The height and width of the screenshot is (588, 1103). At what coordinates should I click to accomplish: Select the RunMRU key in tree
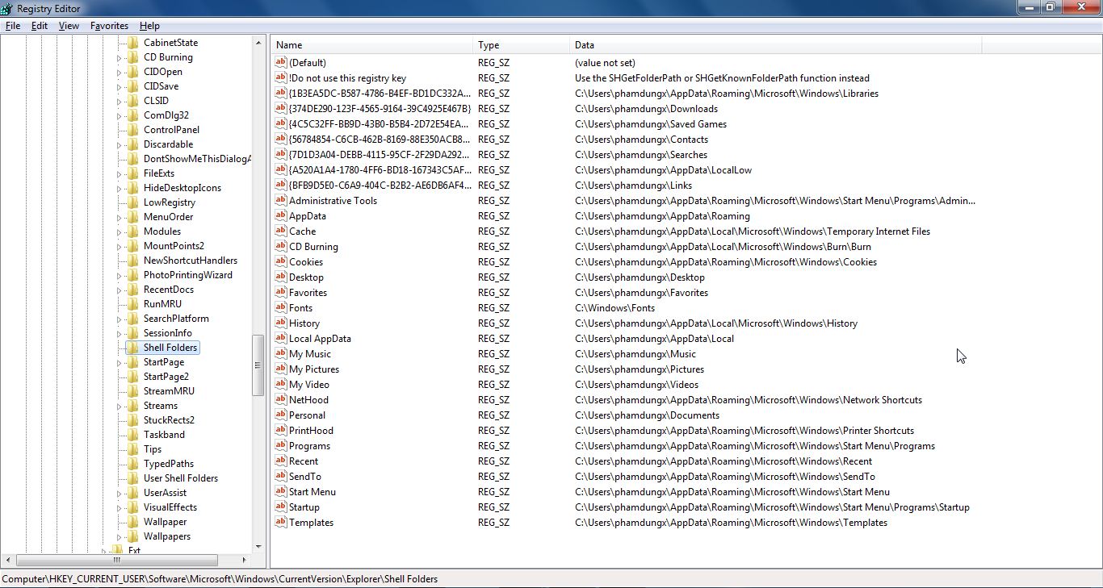coord(162,304)
